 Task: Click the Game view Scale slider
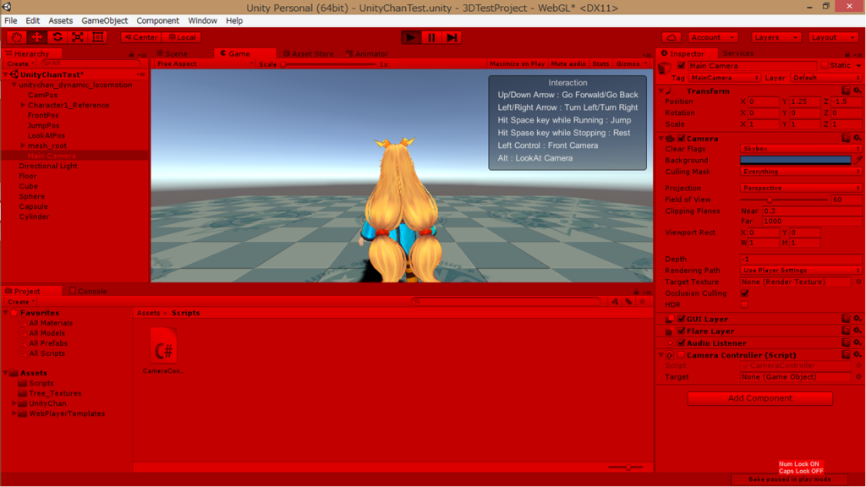pos(329,64)
